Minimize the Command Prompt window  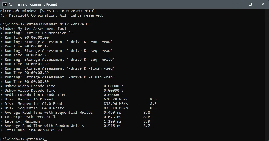[238, 4]
